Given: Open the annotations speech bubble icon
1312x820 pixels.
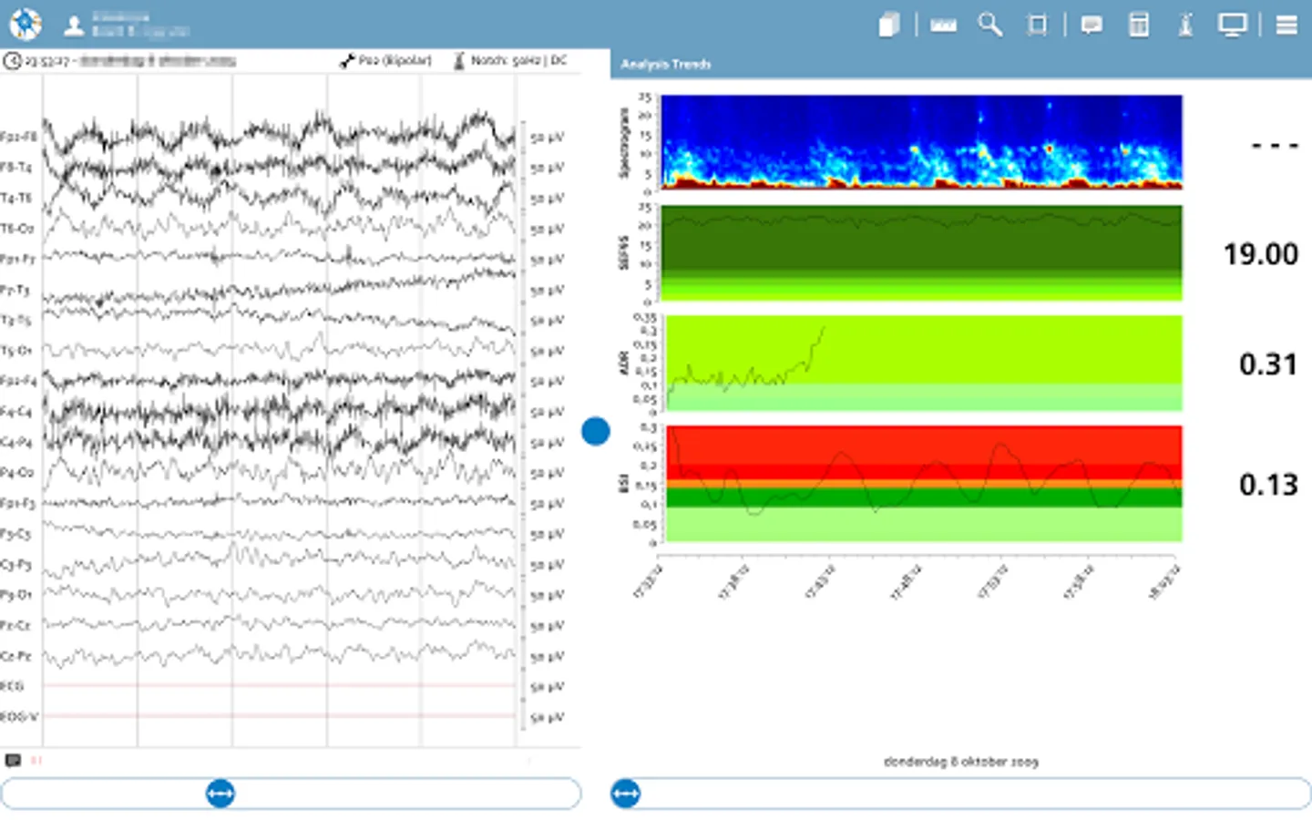Looking at the screenshot, I should (x=1091, y=26).
